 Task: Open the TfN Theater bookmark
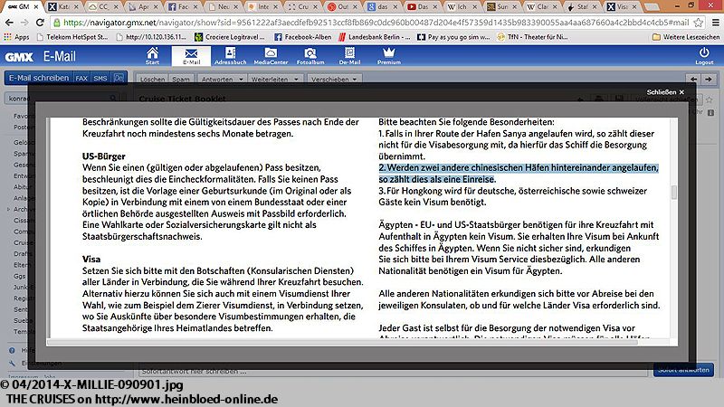532,37
